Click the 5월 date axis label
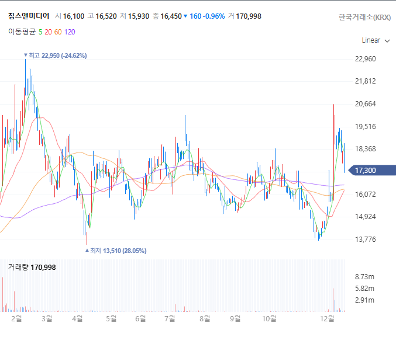 point(111,318)
